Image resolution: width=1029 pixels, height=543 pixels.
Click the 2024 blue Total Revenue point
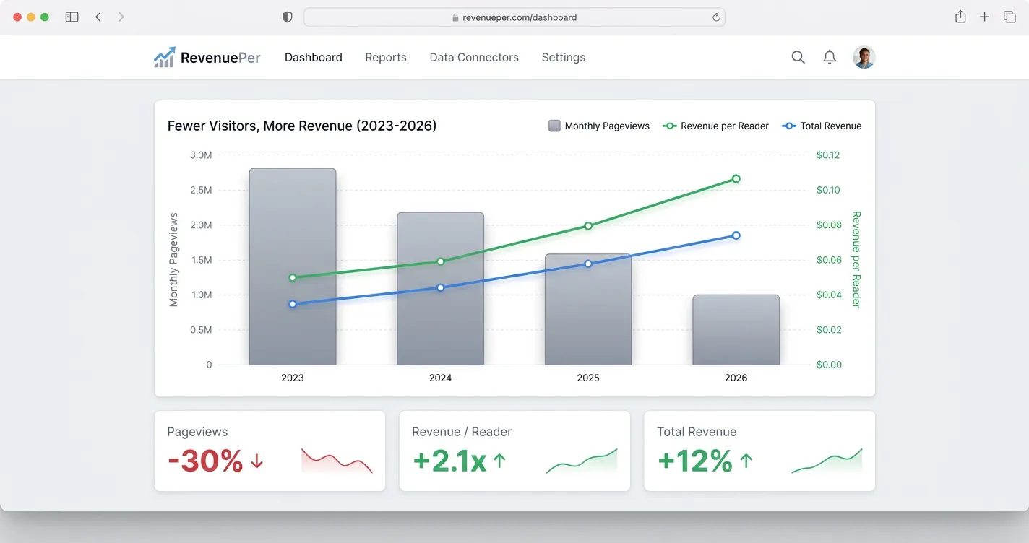440,287
